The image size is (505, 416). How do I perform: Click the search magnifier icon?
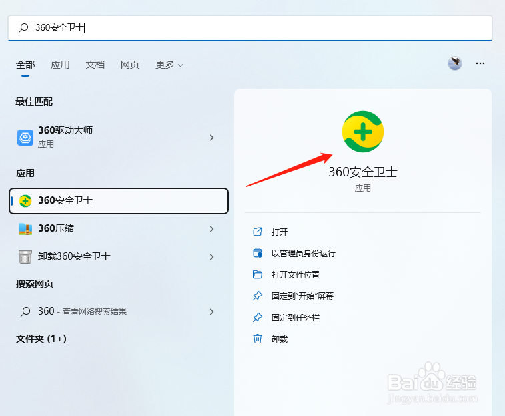[x=23, y=28]
